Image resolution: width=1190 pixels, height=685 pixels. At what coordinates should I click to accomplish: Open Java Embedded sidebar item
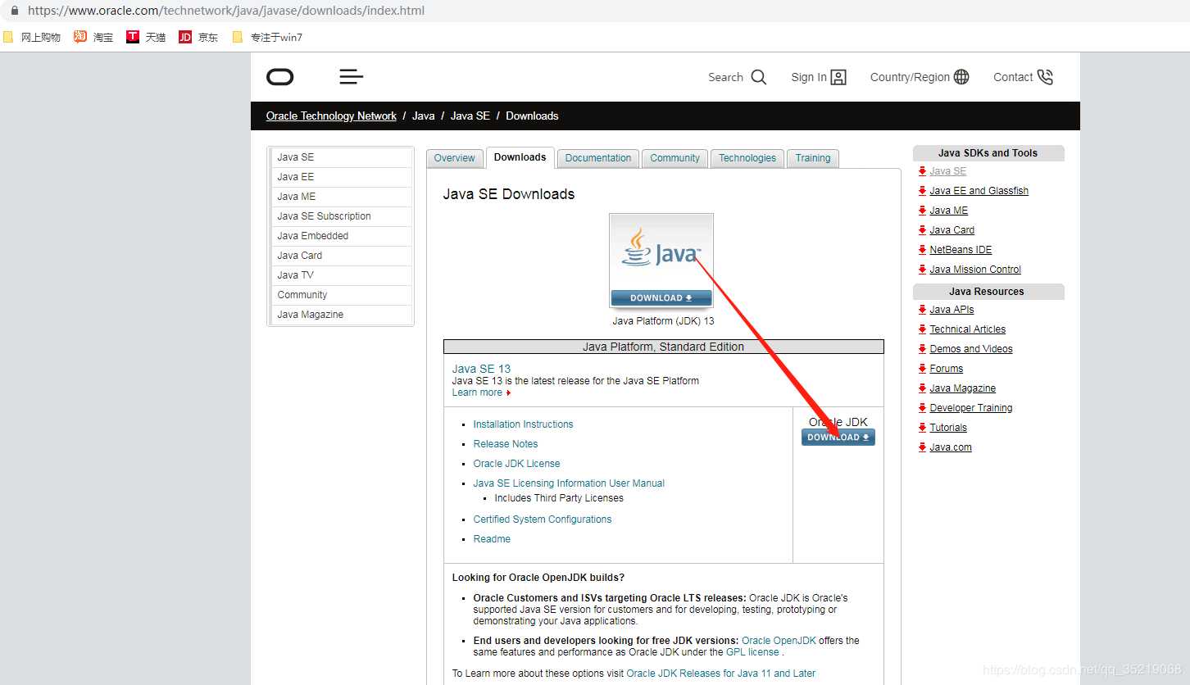[x=342, y=236]
